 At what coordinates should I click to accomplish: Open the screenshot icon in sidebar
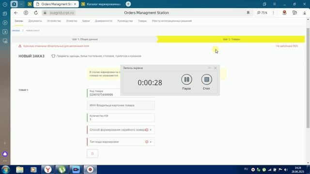5,41
